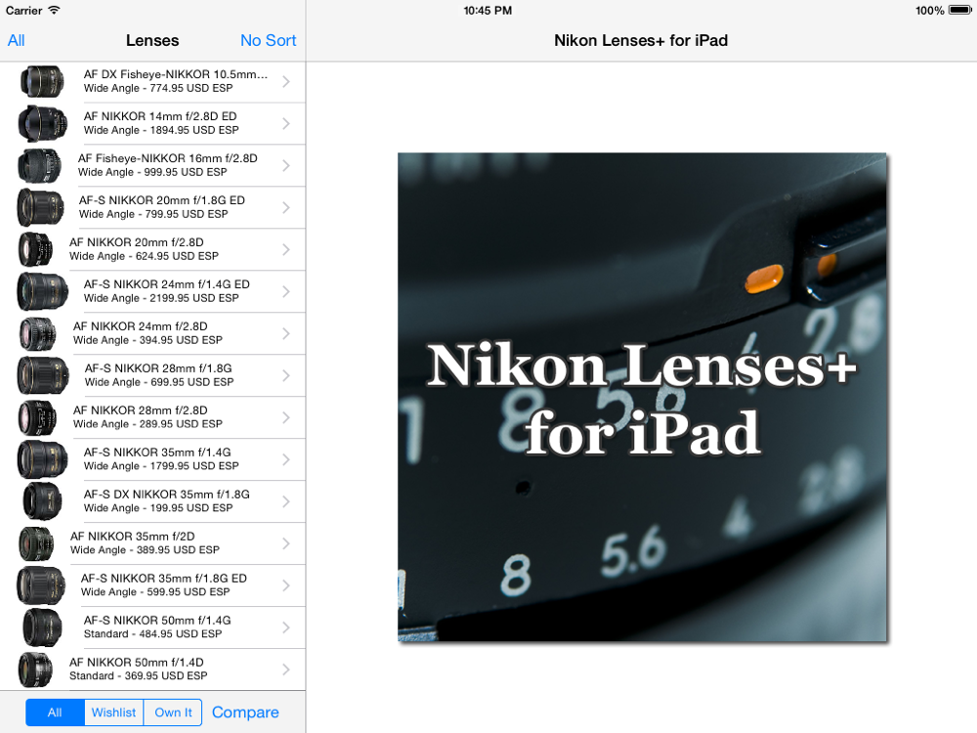The width and height of the screenshot is (977, 733).
Task: Open chevron for AF Fisheye-NIKKOR 16mm f/2.8D
Action: pos(286,166)
